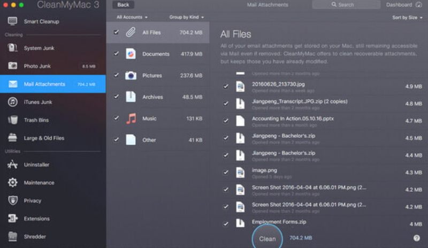Screen dimensions: 428x248
Task: Open Smart Cleanup monitor icon
Action: 12,21
